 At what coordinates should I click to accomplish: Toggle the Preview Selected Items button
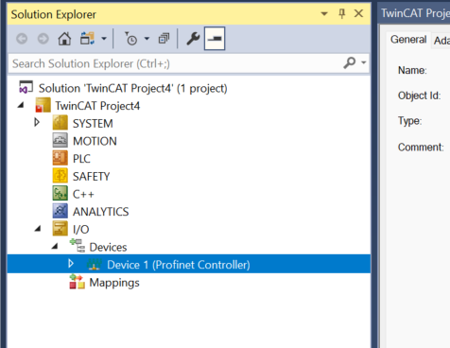[x=215, y=39]
